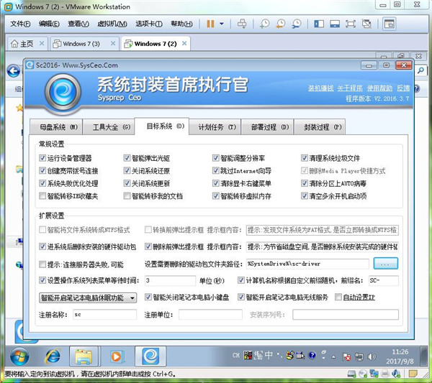Take a VM snapshot icon

(265, 24)
